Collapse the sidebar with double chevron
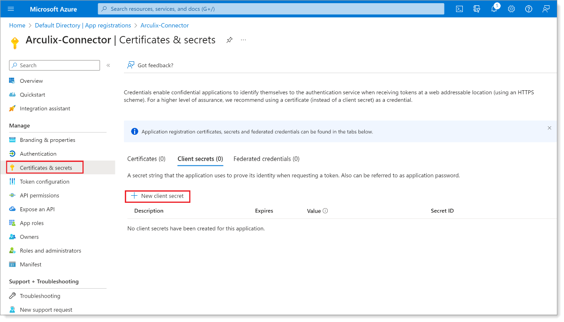Image resolution: width=564 pixels, height=322 pixels. 108,65
